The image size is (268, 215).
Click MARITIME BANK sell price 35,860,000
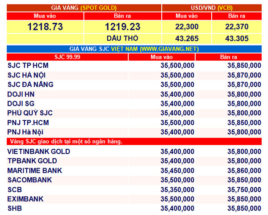click(244, 171)
